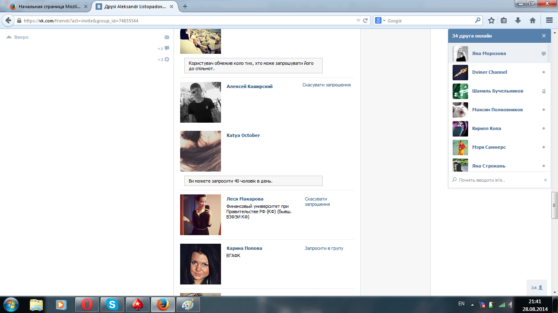The width and height of the screenshot is (558, 313).
Task: Select the Друзі Aleksandr Listopadov tab
Action: click(135, 7)
